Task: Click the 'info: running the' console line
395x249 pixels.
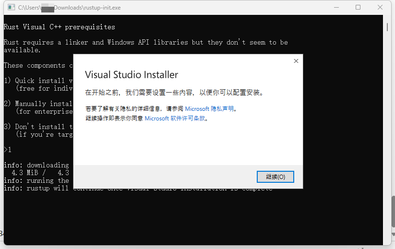Action: tap(36, 180)
